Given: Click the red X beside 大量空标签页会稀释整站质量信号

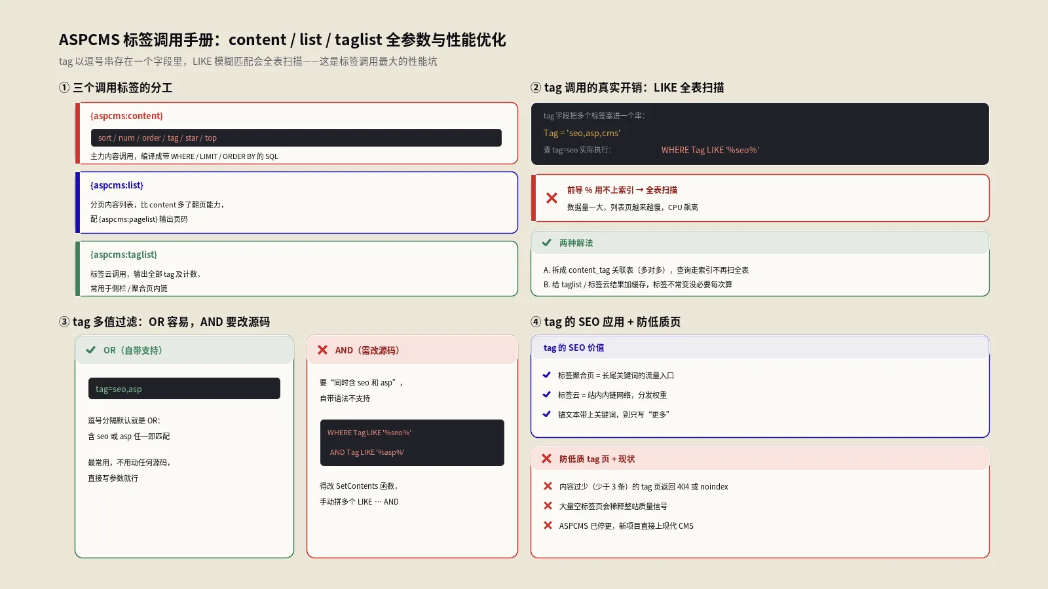Looking at the screenshot, I should 548,506.
